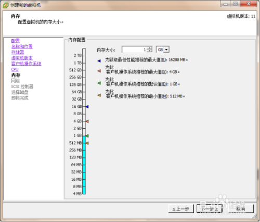Click orange triangle at 4 GB on slider
This screenshot has height=222, width=260.
[87, 121]
